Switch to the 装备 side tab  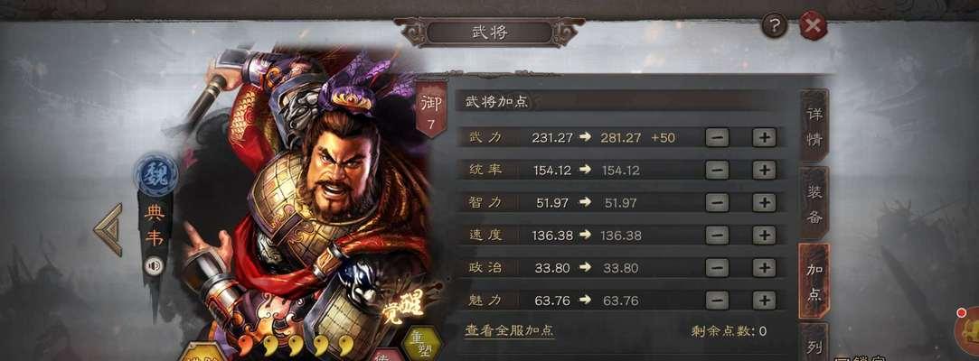(x=814, y=203)
